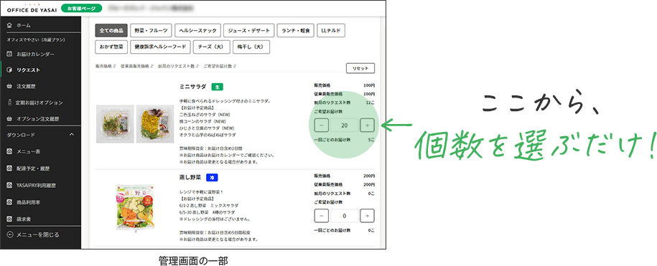This screenshot has width=657, height=266.
Task: Open the YASAIPAY利用履歴 download icon
Action: pos(9,185)
